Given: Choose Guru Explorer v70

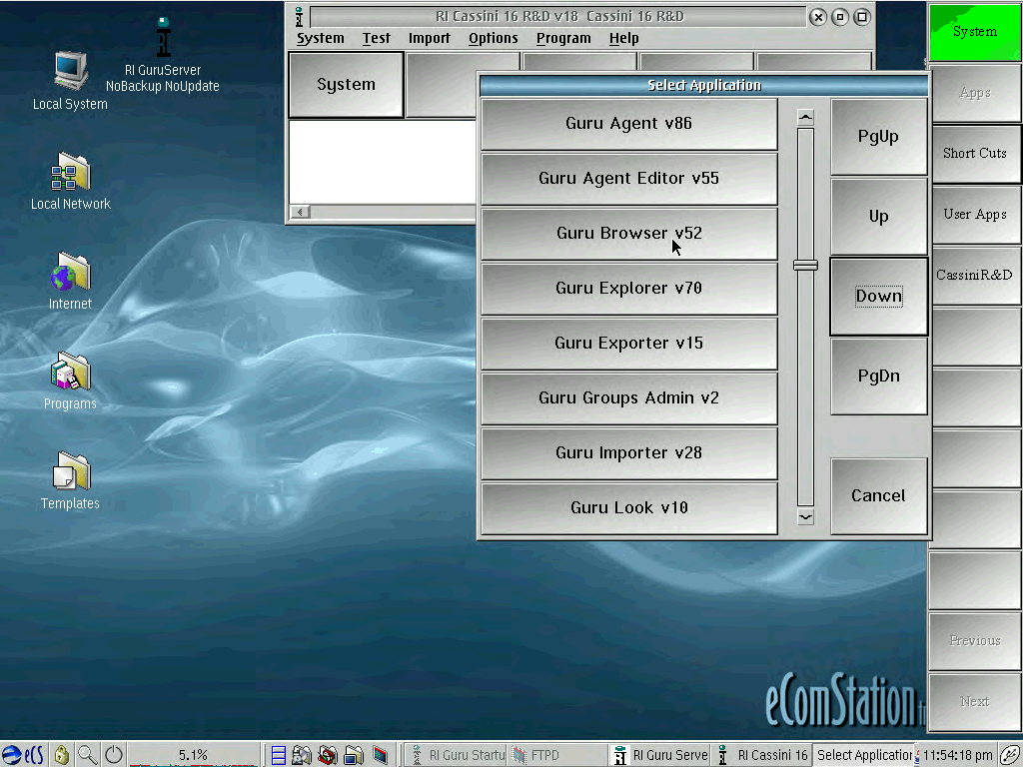Looking at the screenshot, I should point(629,289).
